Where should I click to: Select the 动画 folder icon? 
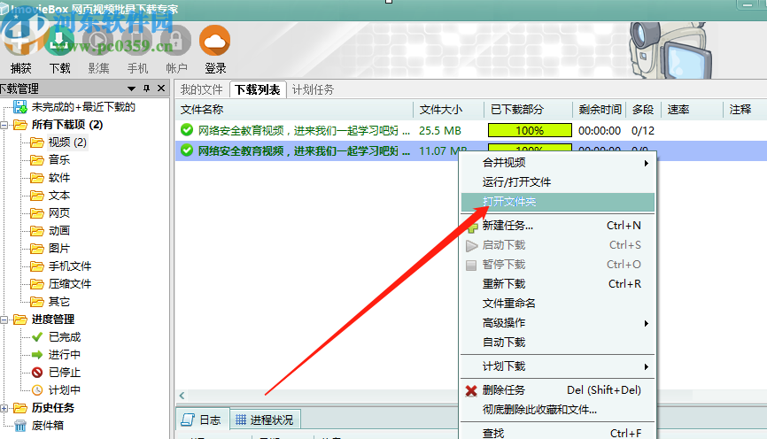click(x=36, y=231)
